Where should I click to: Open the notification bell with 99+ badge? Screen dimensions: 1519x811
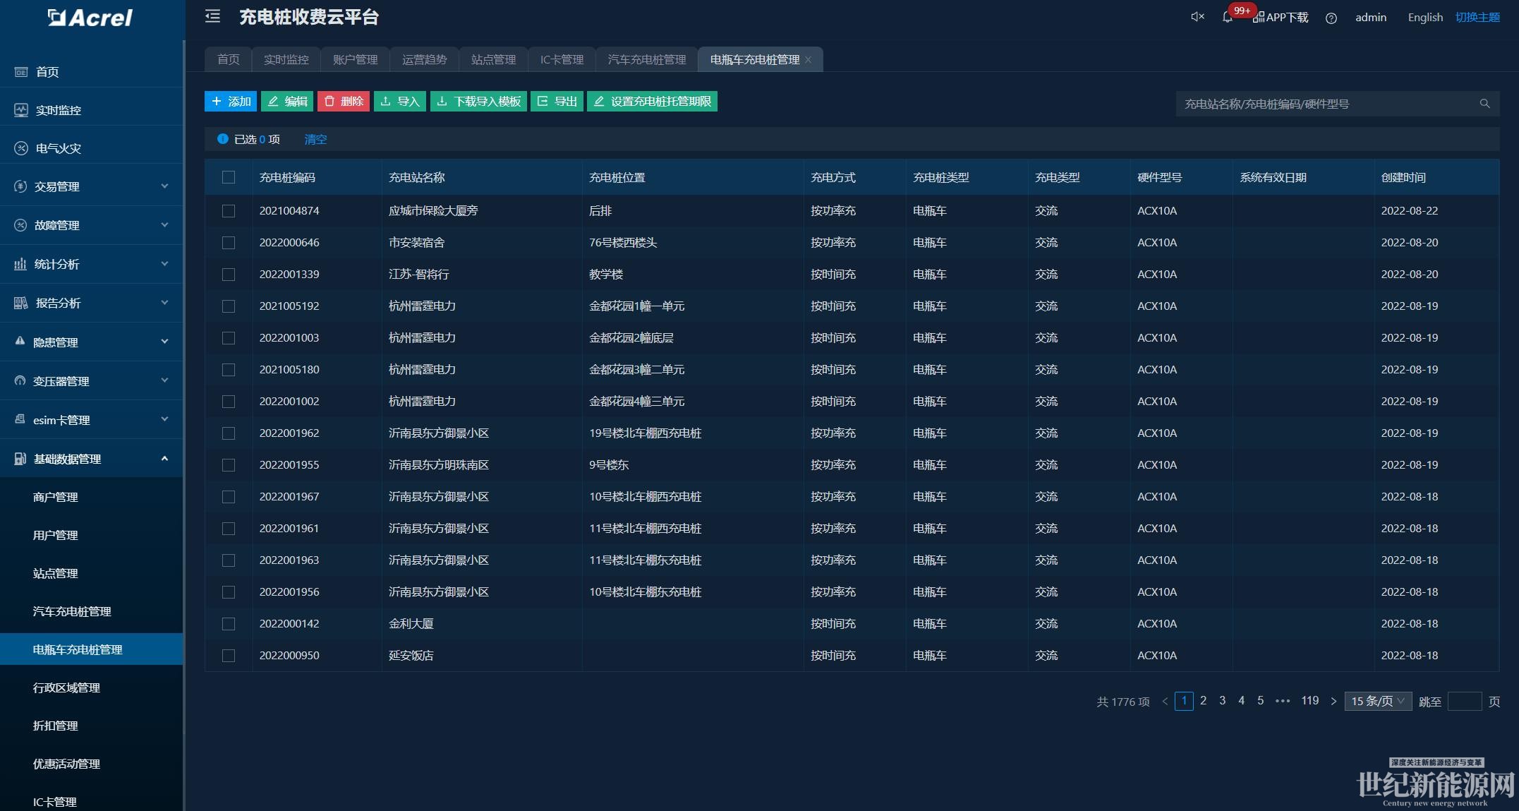[x=1228, y=18]
